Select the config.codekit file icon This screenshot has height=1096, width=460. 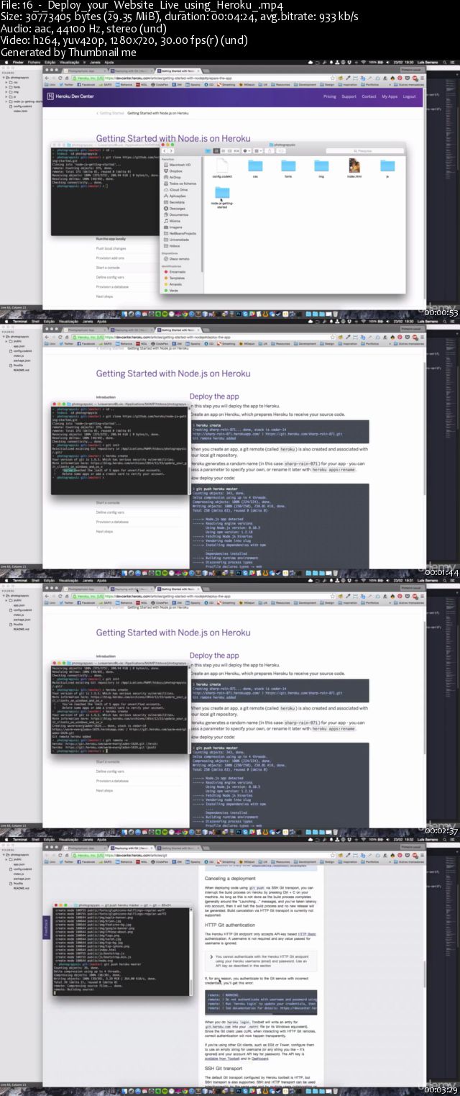(x=221, y=167)
